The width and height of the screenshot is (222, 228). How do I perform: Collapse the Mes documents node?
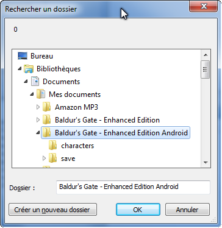(32, 94)
